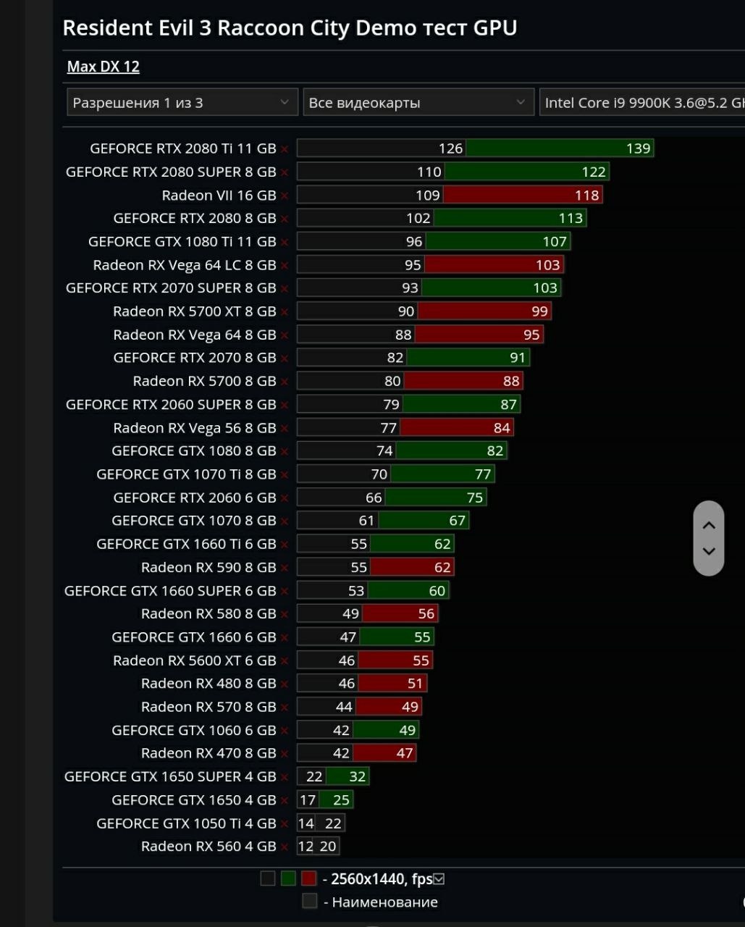Click the Radeon VII red bar 118
745x927 pixels.
click(x=523, y=195)
